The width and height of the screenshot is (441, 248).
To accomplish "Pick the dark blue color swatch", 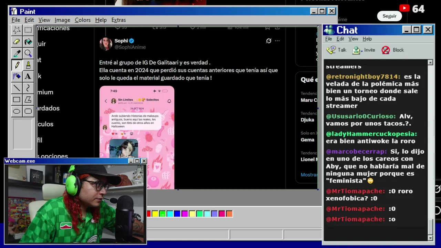I will [x=177, y=214].
